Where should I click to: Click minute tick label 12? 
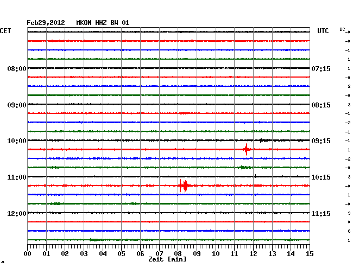click(253, 254)
